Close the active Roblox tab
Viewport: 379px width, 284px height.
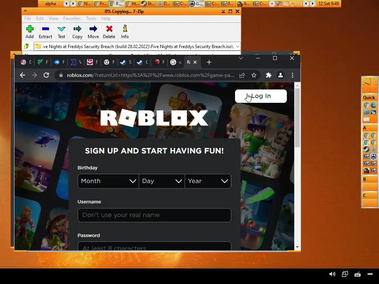click(x=195, y=62)
